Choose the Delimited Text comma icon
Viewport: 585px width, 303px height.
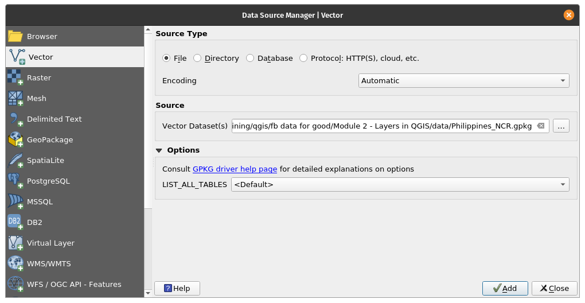tap(15, 119)
